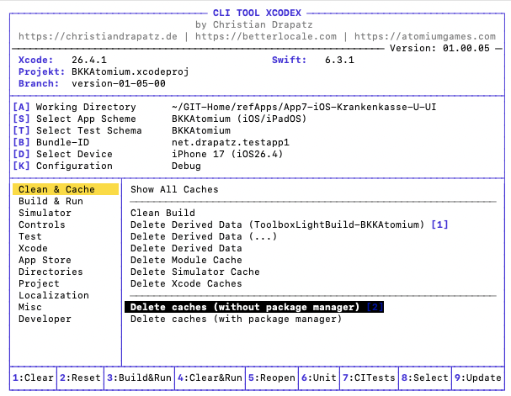
Task: Choose the plain Delete Derived Data entry
Action: coord(186,248)
